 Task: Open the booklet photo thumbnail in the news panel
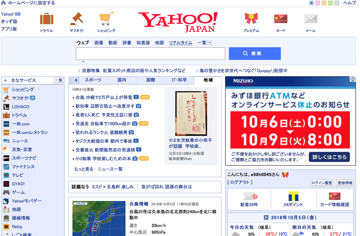(x=191, y=113)
